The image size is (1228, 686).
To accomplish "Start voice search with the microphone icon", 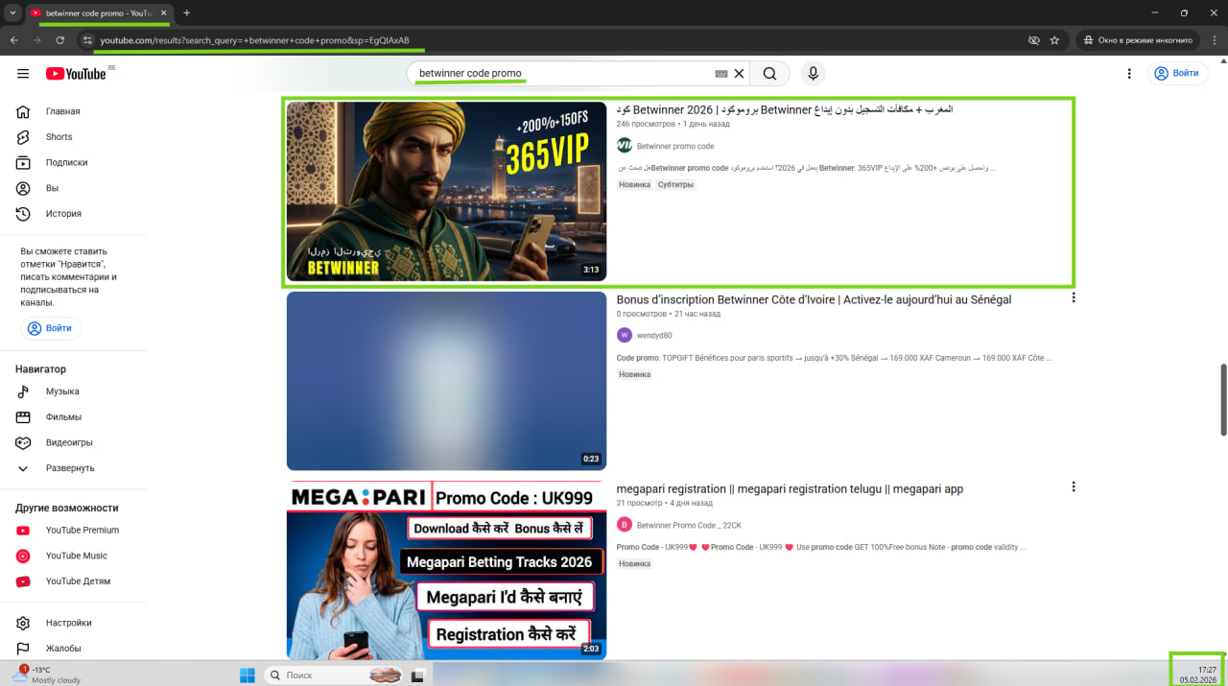I will pos(814,74).
